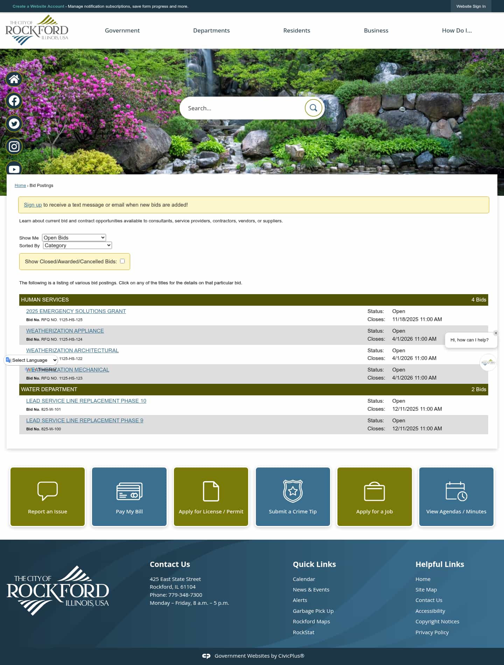Open the How Do I... menu

[457, 30]
